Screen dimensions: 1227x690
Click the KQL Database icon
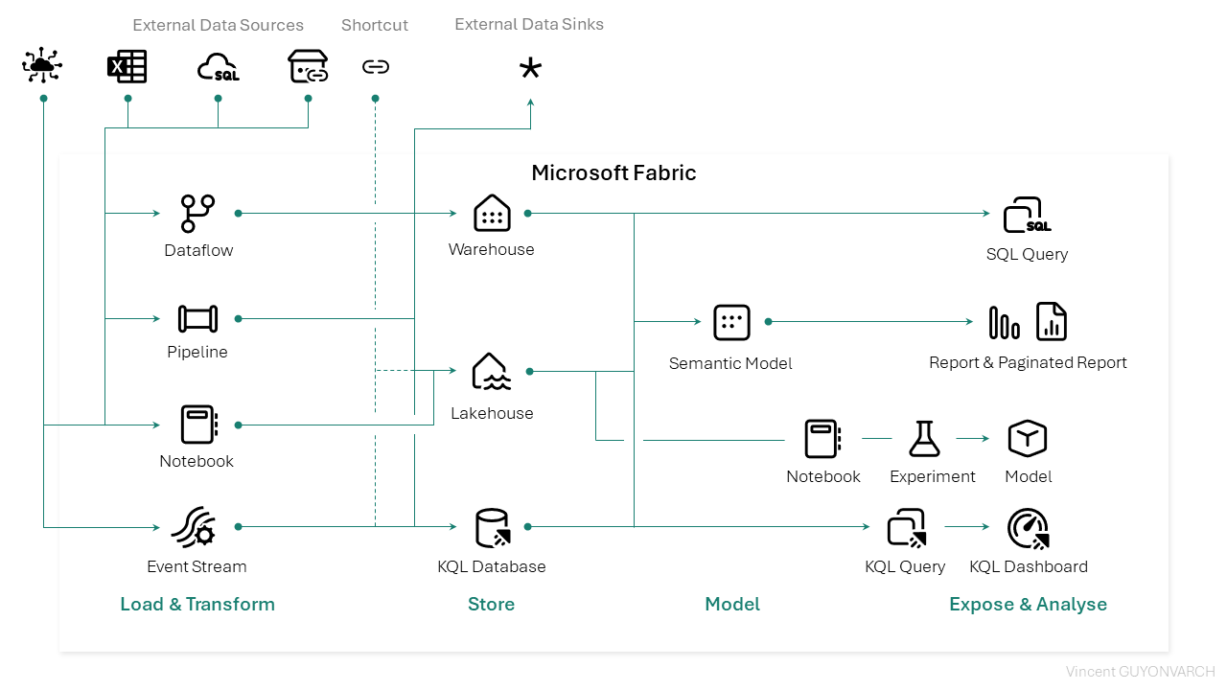(492, 526)
